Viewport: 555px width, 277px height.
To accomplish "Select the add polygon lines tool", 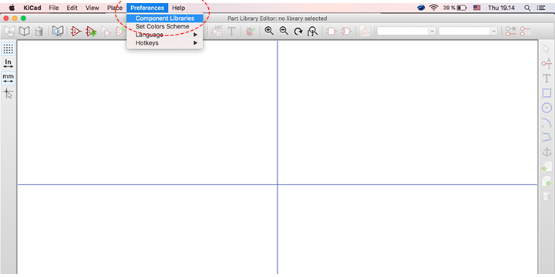I will [547, 137].
